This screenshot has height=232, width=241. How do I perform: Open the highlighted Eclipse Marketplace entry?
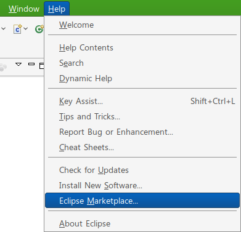tap(142, 201)
